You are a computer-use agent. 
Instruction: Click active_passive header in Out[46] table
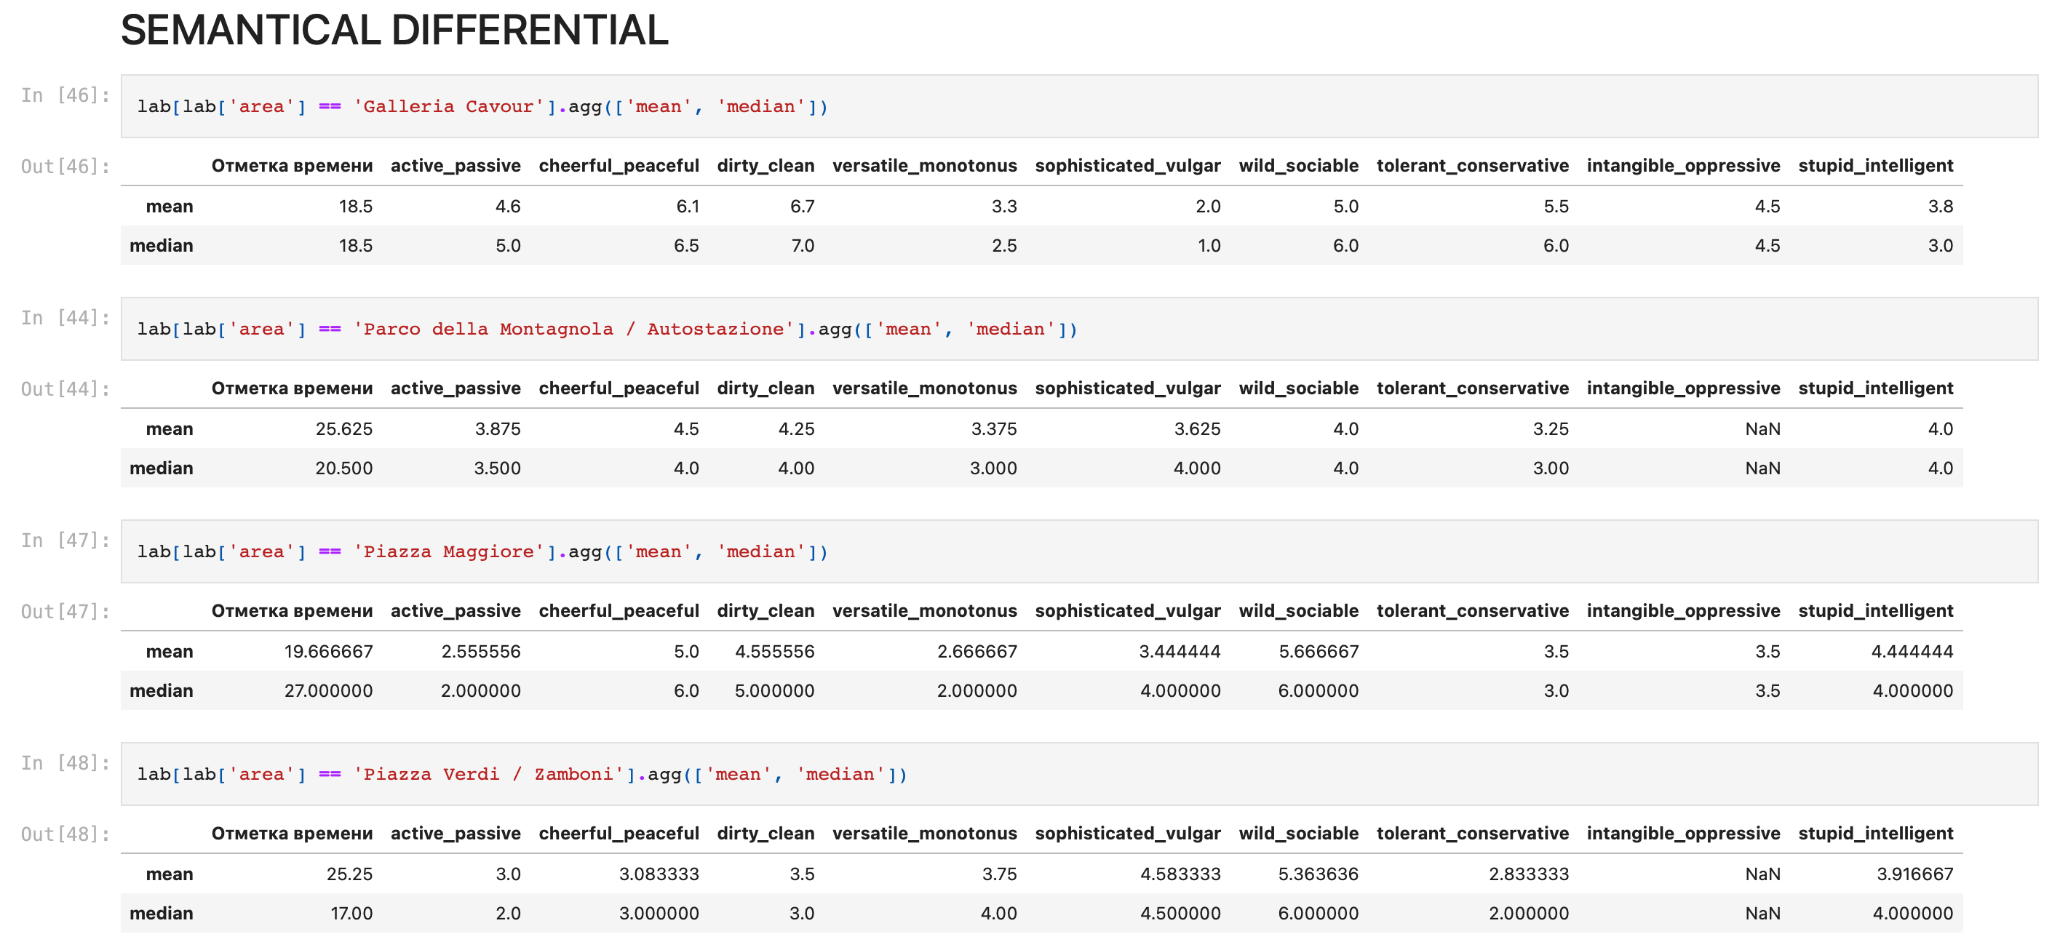456,166
